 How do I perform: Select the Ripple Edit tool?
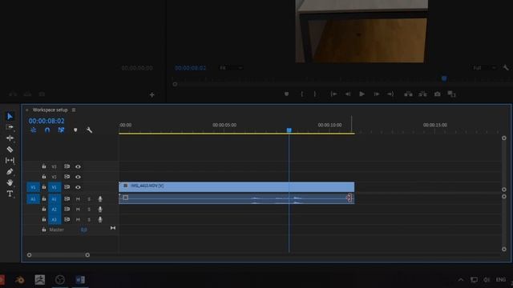(10, 138)
